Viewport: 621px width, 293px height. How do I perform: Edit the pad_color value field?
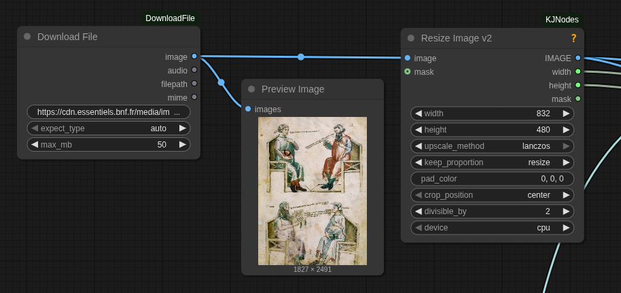tap(493, 179)
